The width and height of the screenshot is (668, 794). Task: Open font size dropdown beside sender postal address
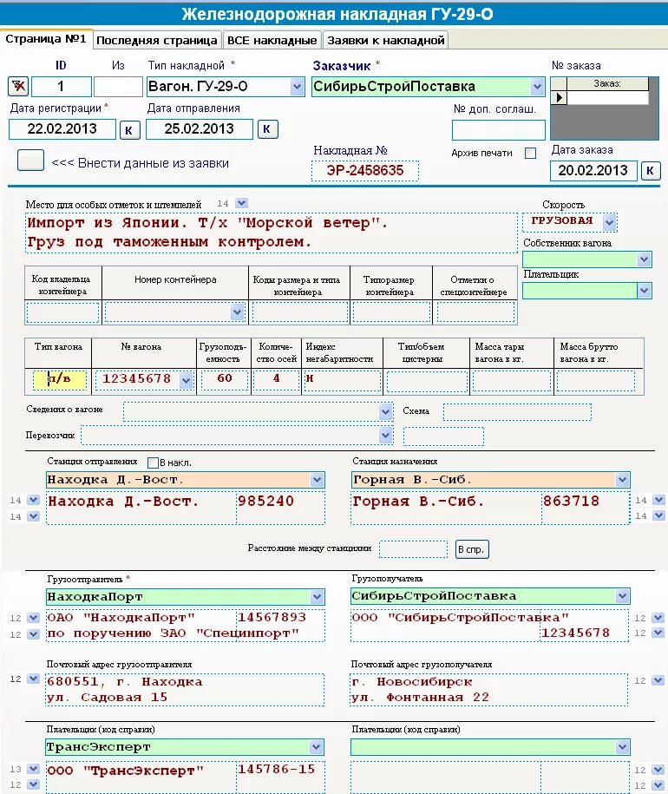[x=33, y=679]
